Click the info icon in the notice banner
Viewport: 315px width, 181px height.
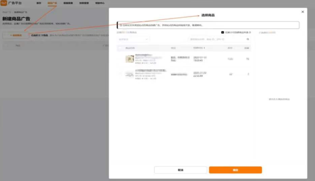121,25
